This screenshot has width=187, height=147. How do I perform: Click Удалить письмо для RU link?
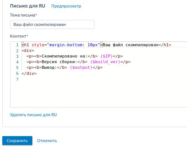[x=33, y=115]
